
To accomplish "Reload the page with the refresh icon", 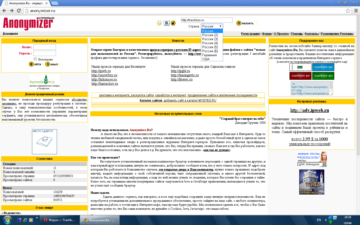I will point(19,10).
